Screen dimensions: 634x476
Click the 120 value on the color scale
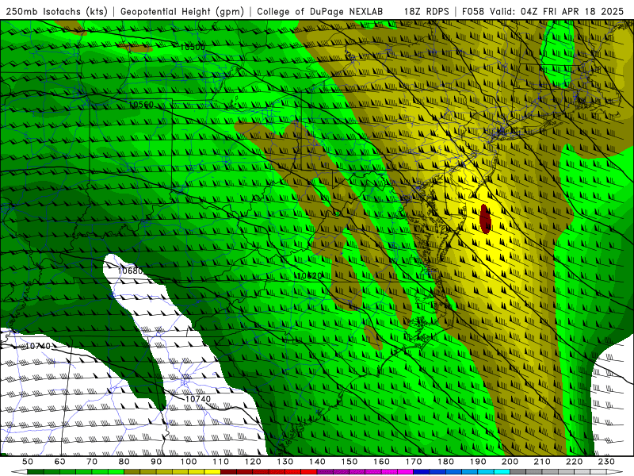253,462
